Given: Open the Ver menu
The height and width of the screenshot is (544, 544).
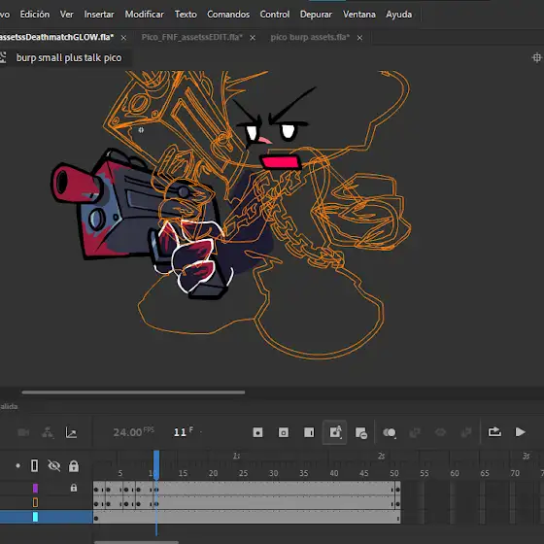Looking at the screenshot, I should tap(66, 15).
